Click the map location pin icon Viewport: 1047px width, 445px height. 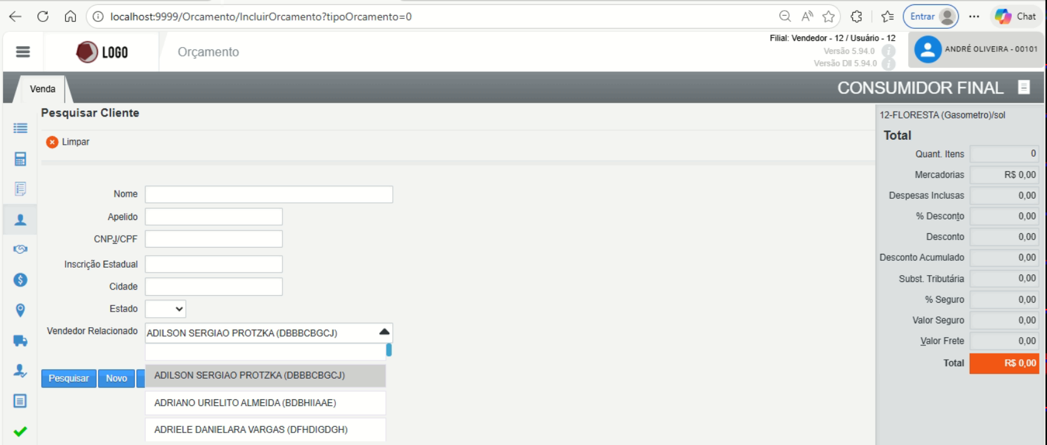(x=20, y=310)
